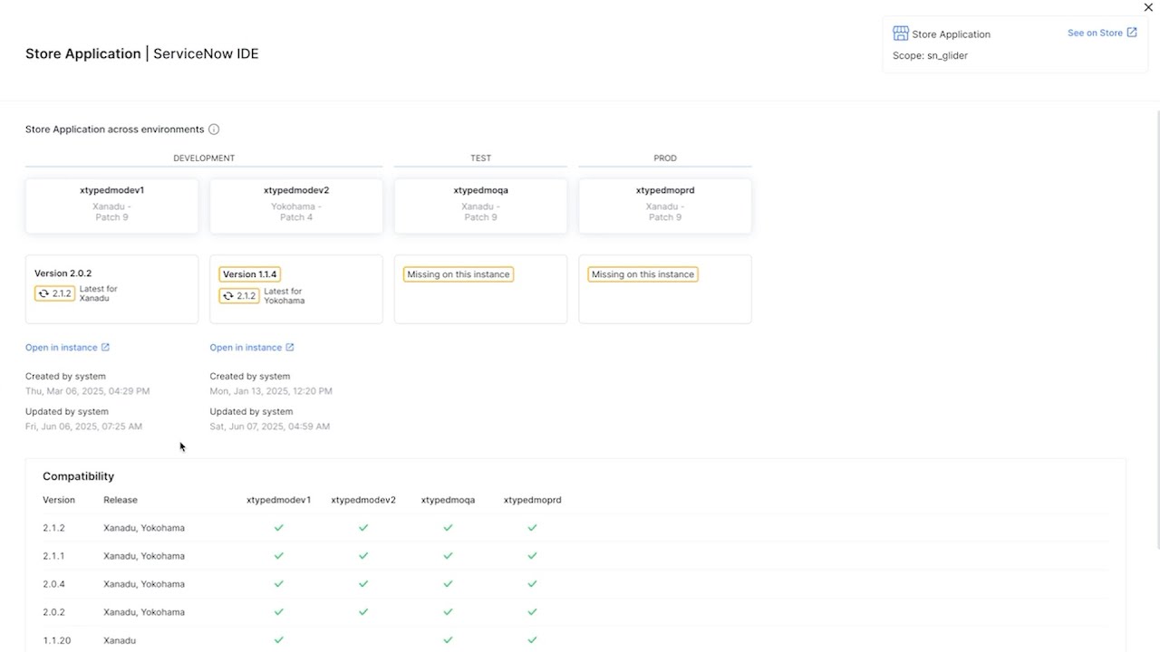Switch to the PROD column header
The width and height of the screenshot is (1160, 652).
[664, 158]
